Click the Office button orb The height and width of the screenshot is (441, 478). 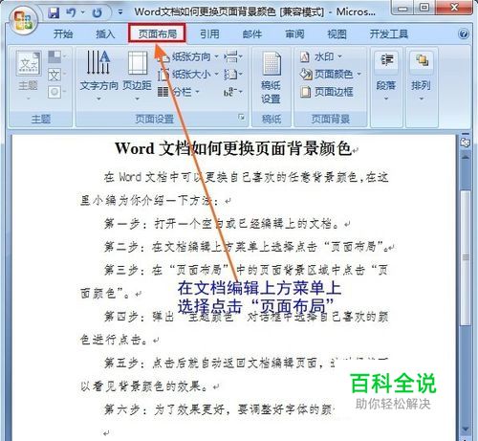pyautogui.click(x=24, y=20)
